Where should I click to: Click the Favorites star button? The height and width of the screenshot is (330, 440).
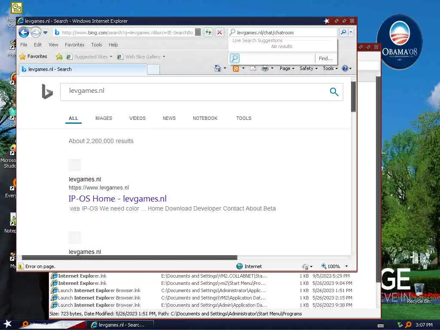34,56
